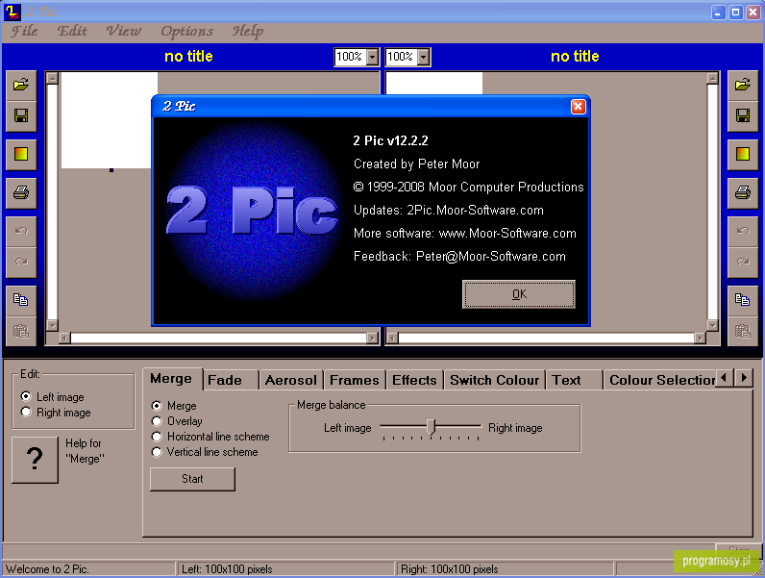The image size is (765, 578).
Task: Switch to the Fade tab
Action: [231, 380]
